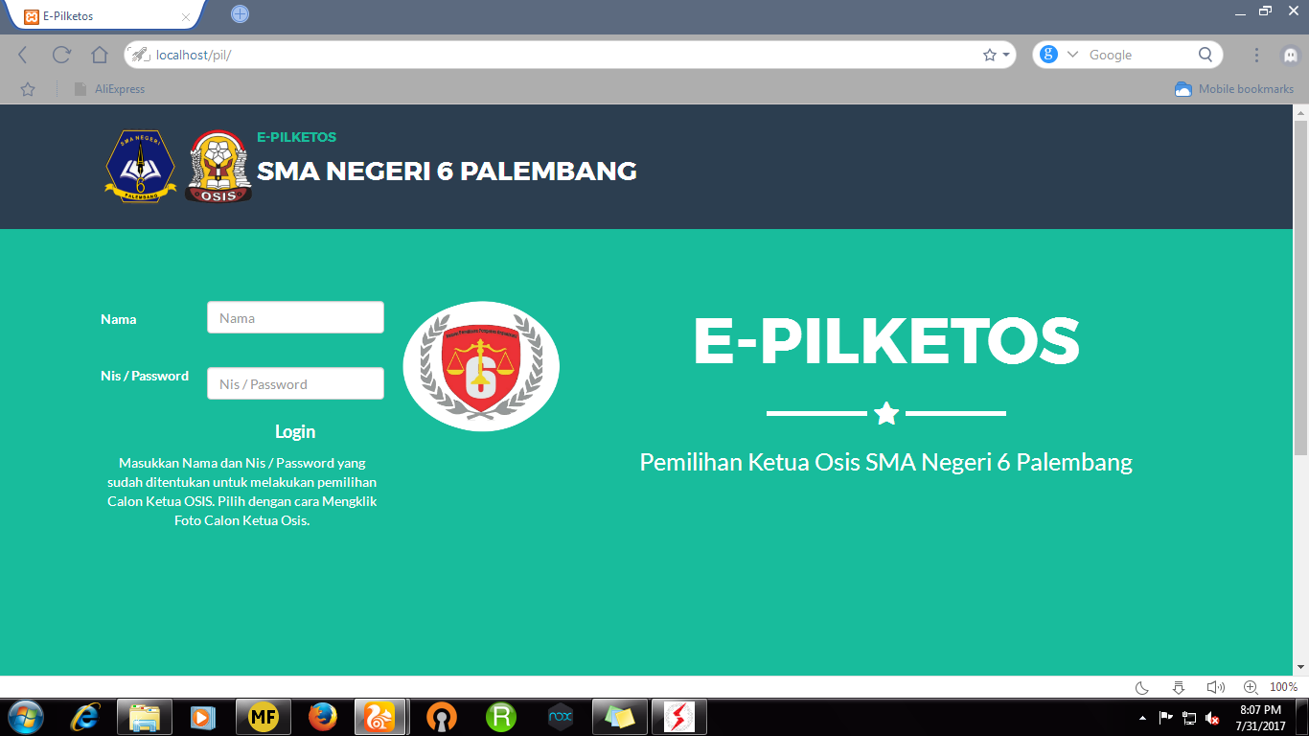Open the Mobile bookmarks folder
The width and height of the screenshot is (1309, 736).
coord(1233,88)
